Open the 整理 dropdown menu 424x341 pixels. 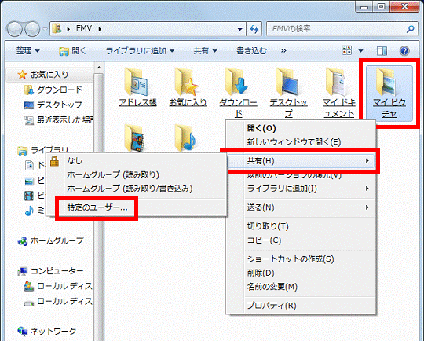coord(28,50)
